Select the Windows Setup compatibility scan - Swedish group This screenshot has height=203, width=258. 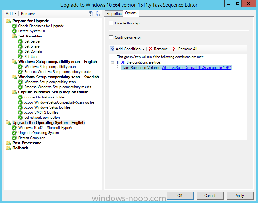click(x=59, y=77)
